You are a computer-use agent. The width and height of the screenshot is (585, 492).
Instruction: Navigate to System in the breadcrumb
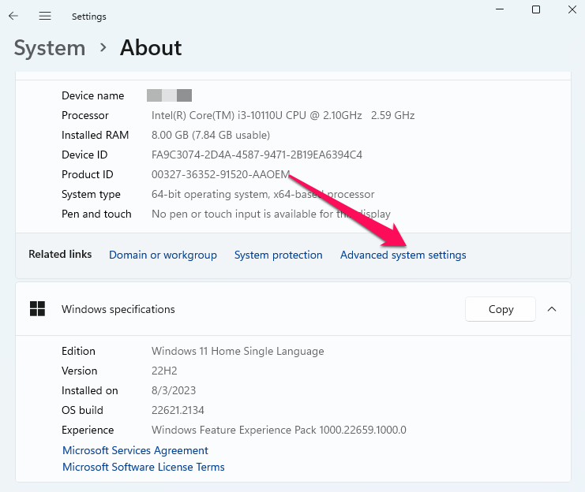50,48
